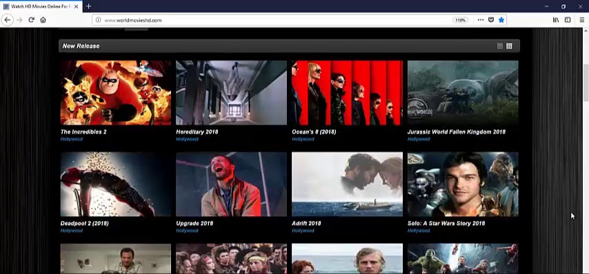Click the browser Forward arrow button
The width and height of the screenshot is (589, 274).
click(x=19, y=20)
